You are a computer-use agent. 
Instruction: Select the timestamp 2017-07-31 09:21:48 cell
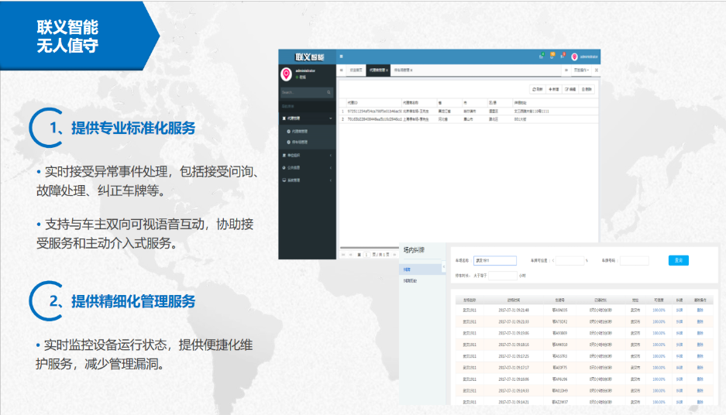[x=514, y=310]
